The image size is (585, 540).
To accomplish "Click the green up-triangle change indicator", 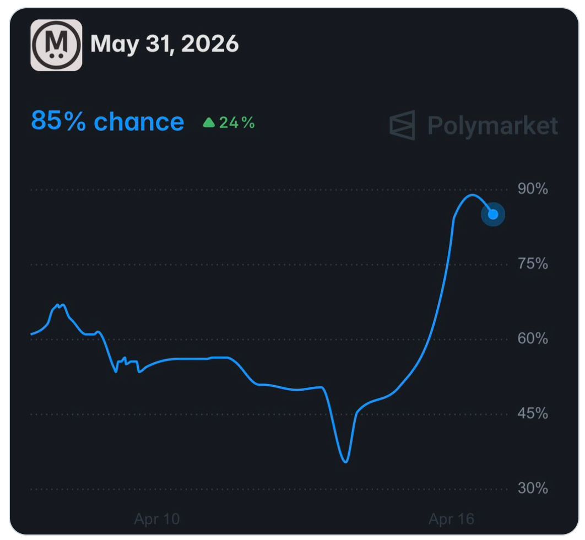I will (209, 122).
